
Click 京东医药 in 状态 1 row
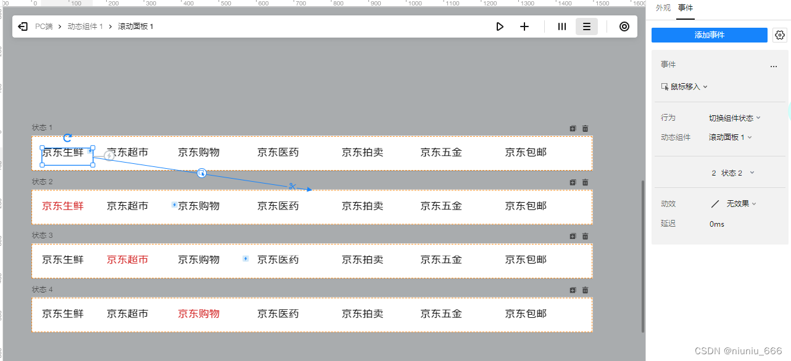coord(278,152)
